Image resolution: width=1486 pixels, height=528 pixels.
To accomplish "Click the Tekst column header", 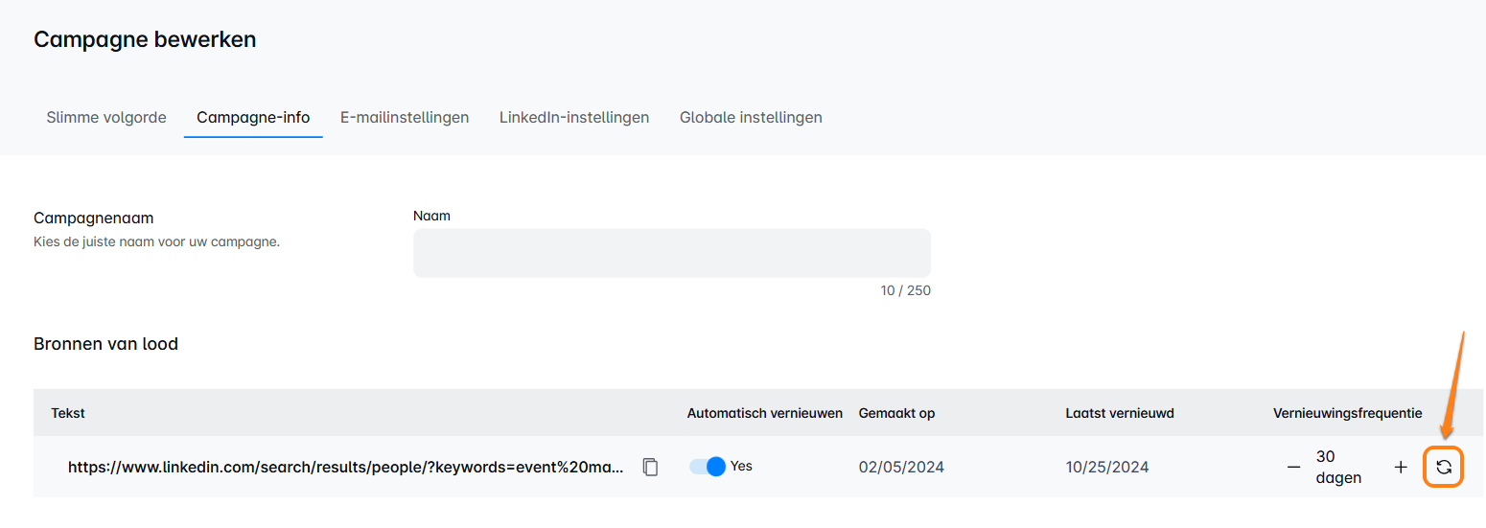I will (68, 413).
